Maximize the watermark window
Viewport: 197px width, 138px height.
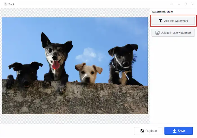186,4
